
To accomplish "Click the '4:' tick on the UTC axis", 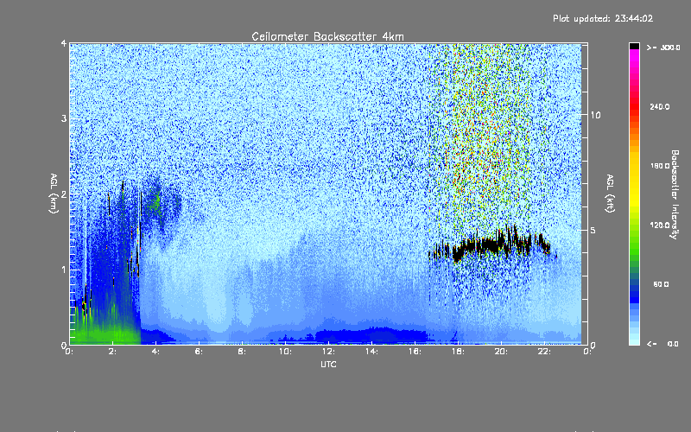I will click(156, 352).
